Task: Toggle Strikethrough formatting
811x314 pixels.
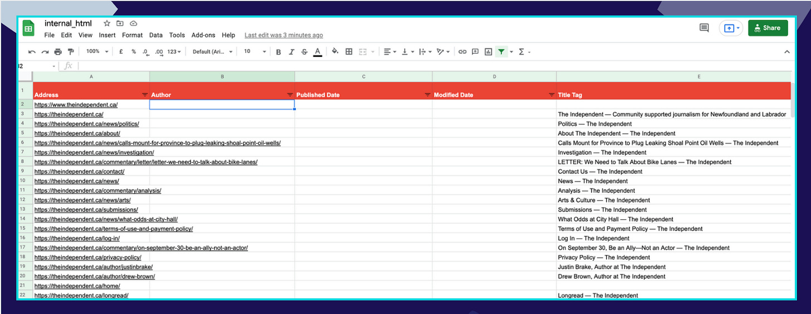Action: pos(304,52)
